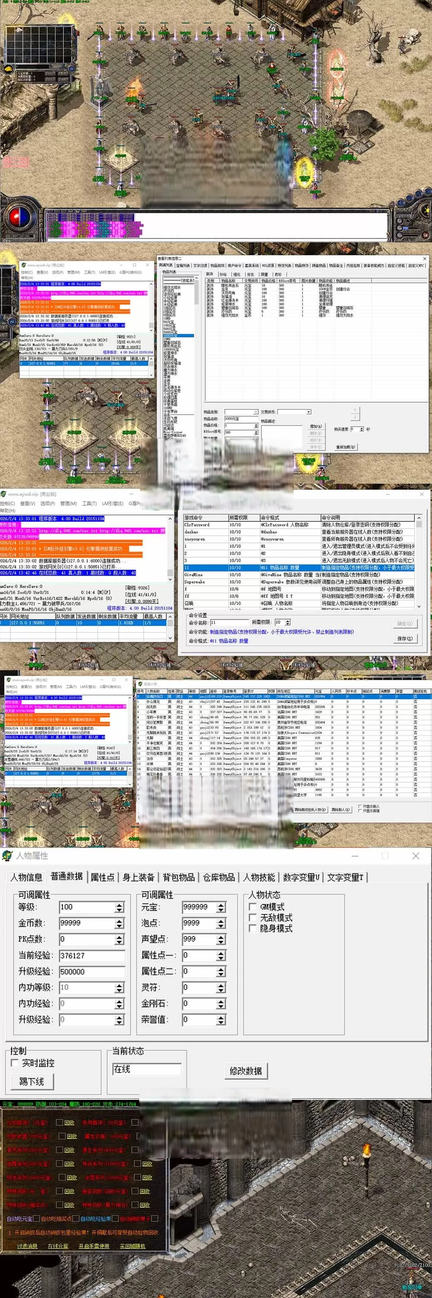This screenshot has width=432, height=1298.
Task: Click the 等级 stepper arrows
Action: 119,907
